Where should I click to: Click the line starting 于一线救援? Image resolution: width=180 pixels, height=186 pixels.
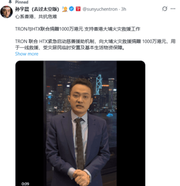click(x=70, y=48)
